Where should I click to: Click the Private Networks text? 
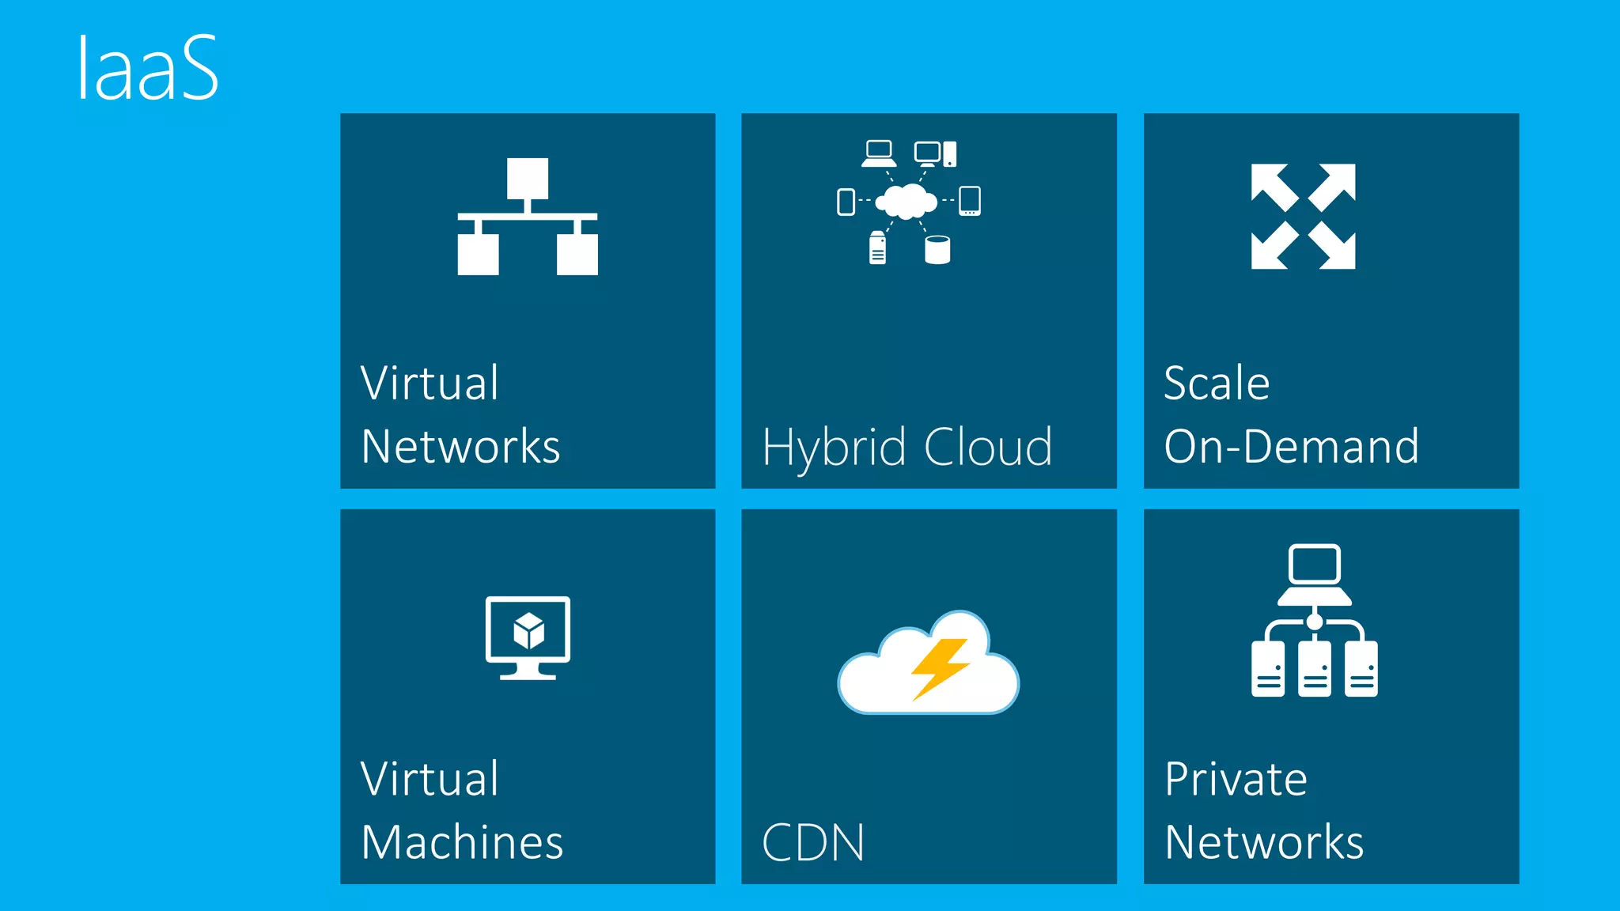click(1264, 810)
